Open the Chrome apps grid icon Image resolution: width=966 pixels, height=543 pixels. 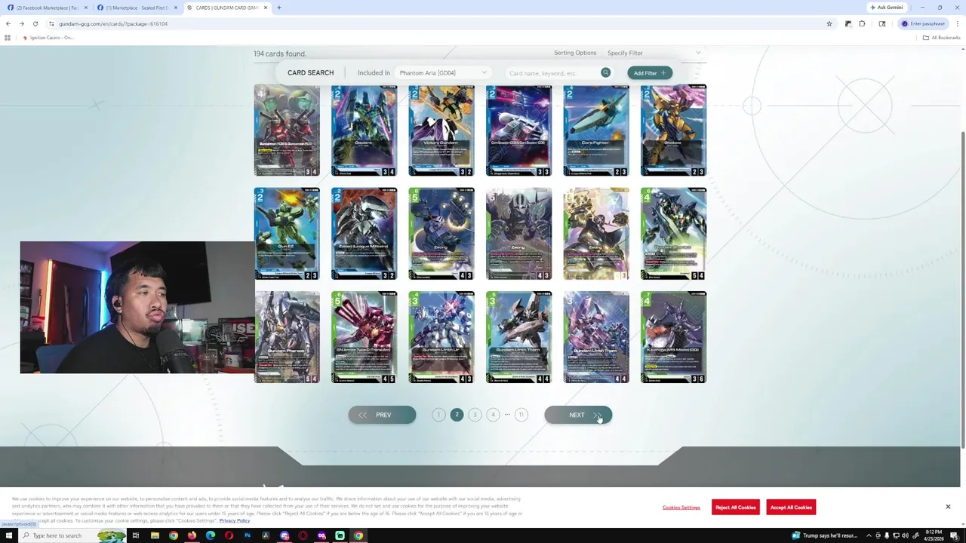(8, 38)
